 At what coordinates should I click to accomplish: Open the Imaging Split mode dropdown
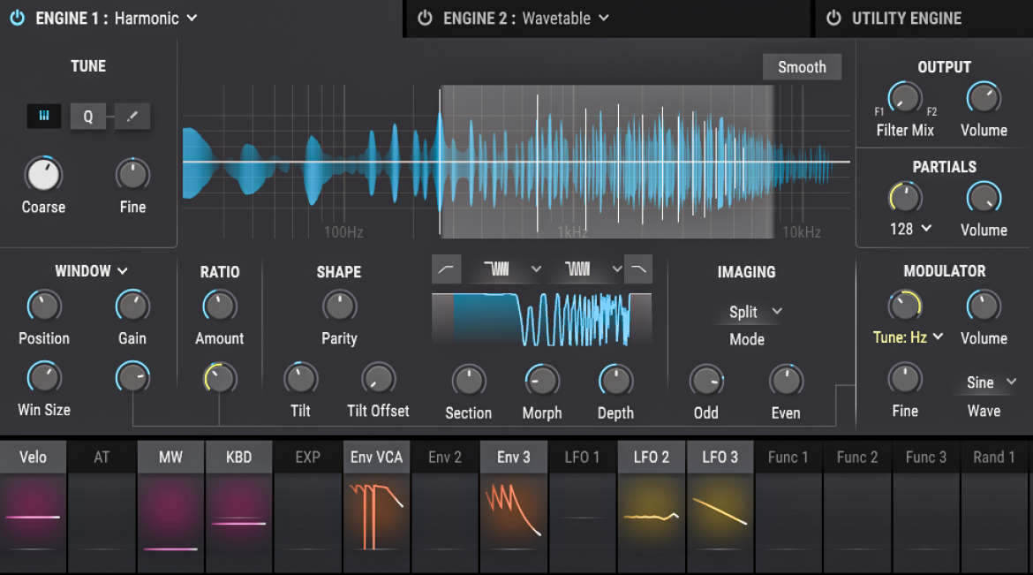pyautogui.click(x=755, y=312)
